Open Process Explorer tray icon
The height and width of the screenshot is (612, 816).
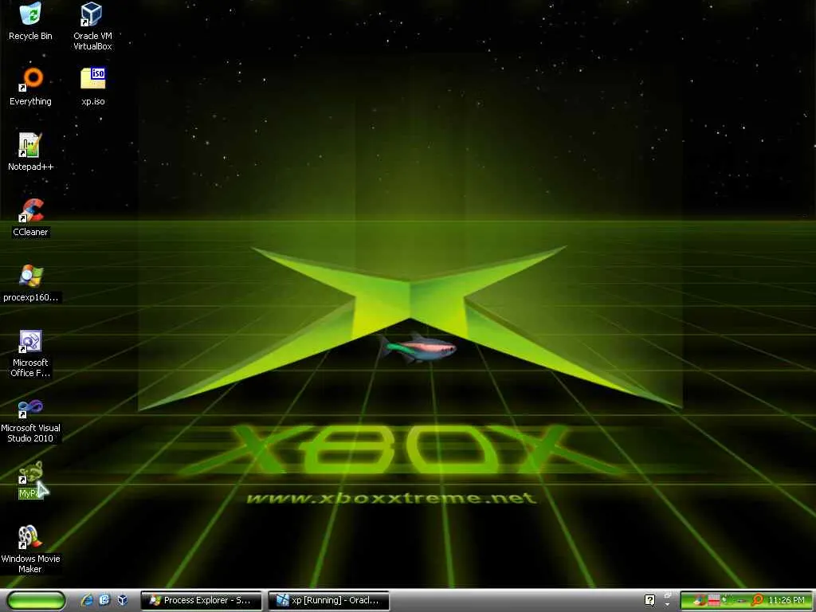point(700,601)
